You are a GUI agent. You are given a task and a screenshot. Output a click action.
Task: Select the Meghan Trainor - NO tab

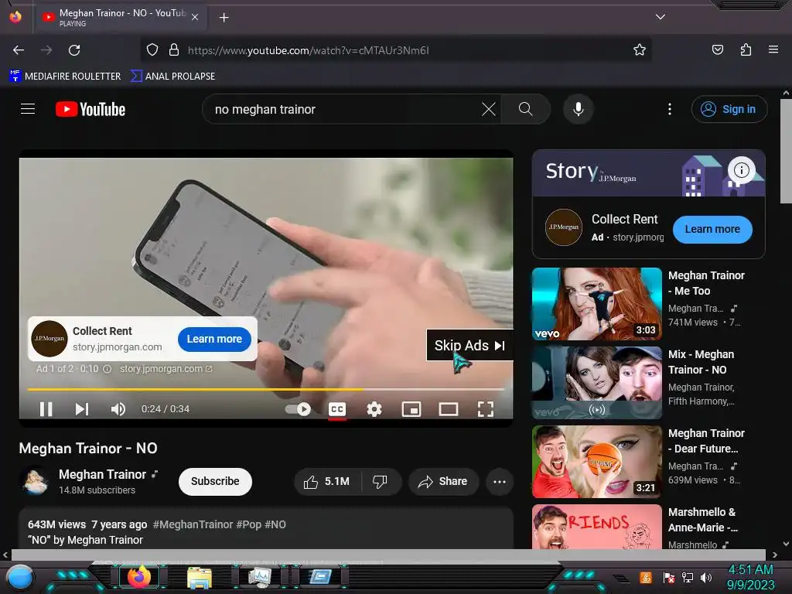tap(121, 17)
